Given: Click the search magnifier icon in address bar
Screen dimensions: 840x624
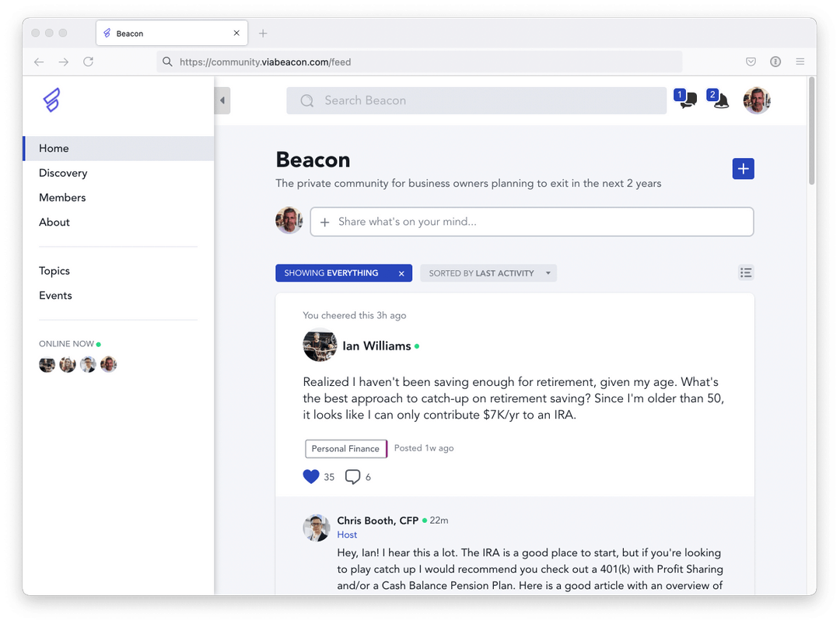Looking at the screenshot, I should coord(167,61).
